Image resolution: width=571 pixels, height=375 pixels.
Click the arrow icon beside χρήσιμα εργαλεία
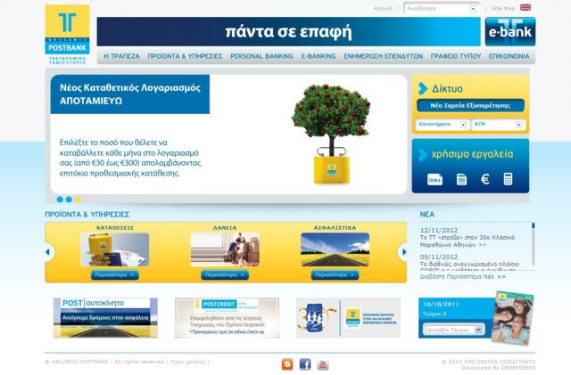[422, 155]
